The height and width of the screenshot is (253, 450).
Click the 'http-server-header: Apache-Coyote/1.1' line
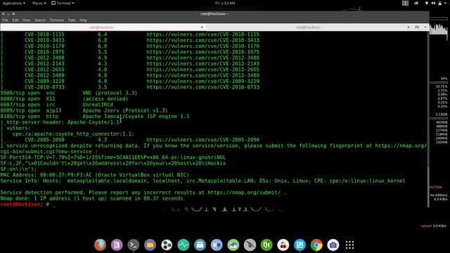[60, 122]
